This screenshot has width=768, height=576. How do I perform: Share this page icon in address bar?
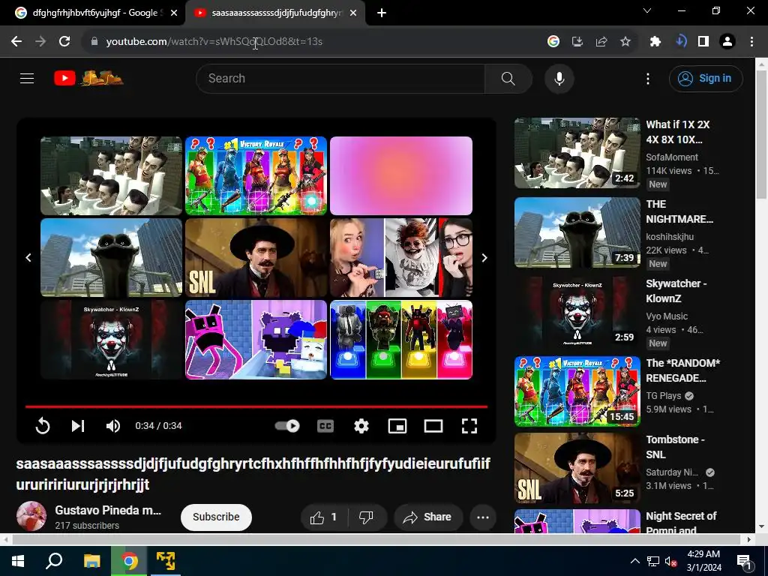(x=601, y=42)
